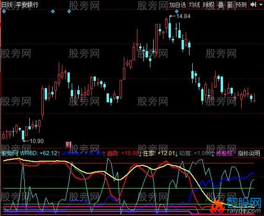The height and width of the screenshot is (216, 264).
Task: Toggle the 均线 moving average lines
Action: tap(194, 5)
